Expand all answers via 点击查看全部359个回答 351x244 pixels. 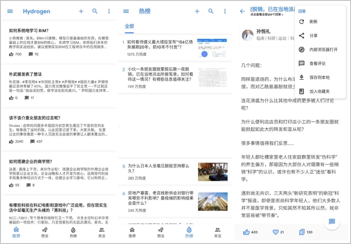pyautogui.click(x=267, y=15)
